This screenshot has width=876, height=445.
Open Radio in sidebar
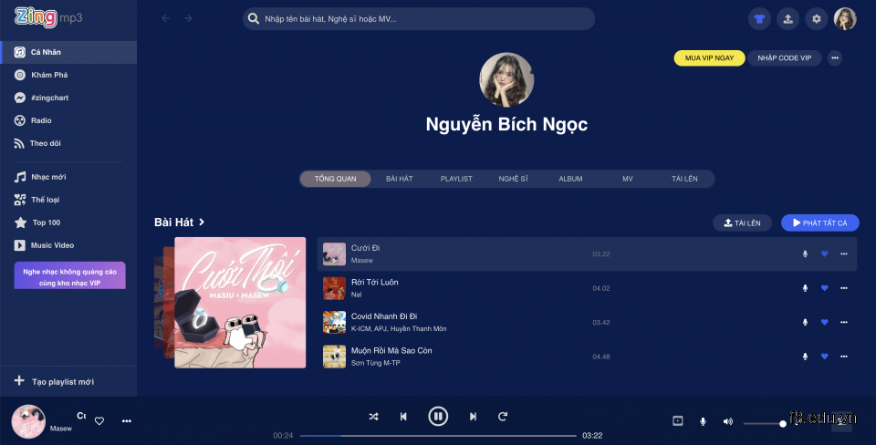click(x=68, y=120)
